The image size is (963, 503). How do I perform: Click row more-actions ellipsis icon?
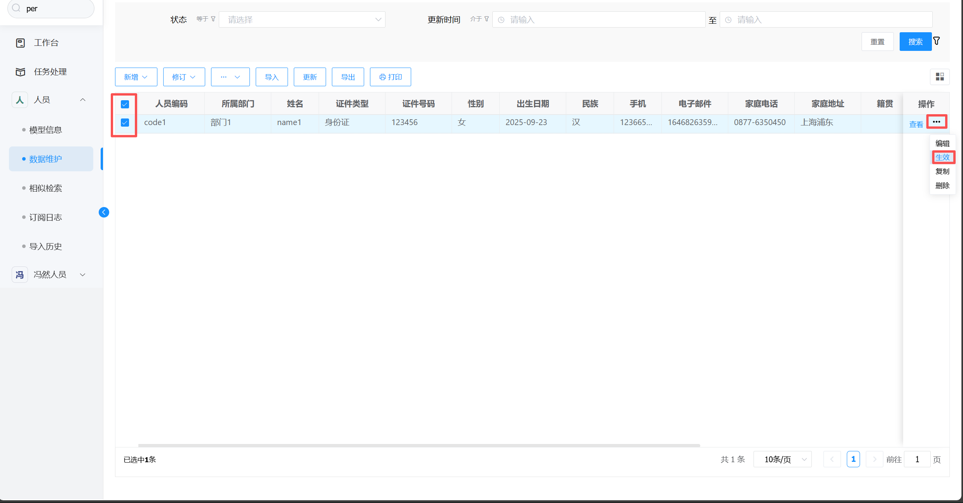point(937,122)
